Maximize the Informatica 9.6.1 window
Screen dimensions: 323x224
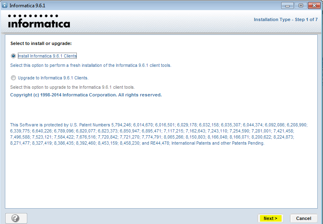(301, 6)
